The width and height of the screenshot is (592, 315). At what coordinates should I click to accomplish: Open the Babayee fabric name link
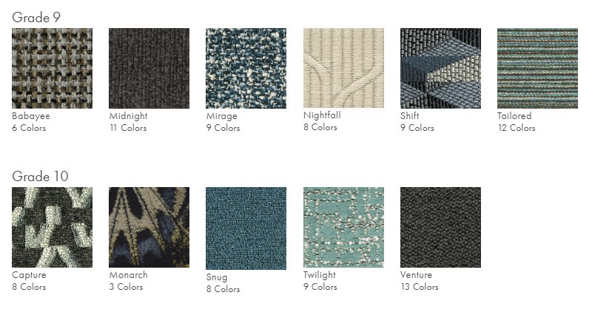pos(31,116)
